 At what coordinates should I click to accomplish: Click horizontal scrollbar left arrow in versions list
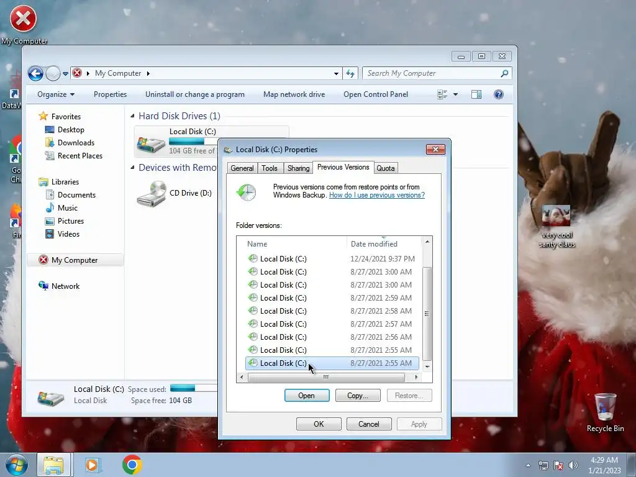242,377
